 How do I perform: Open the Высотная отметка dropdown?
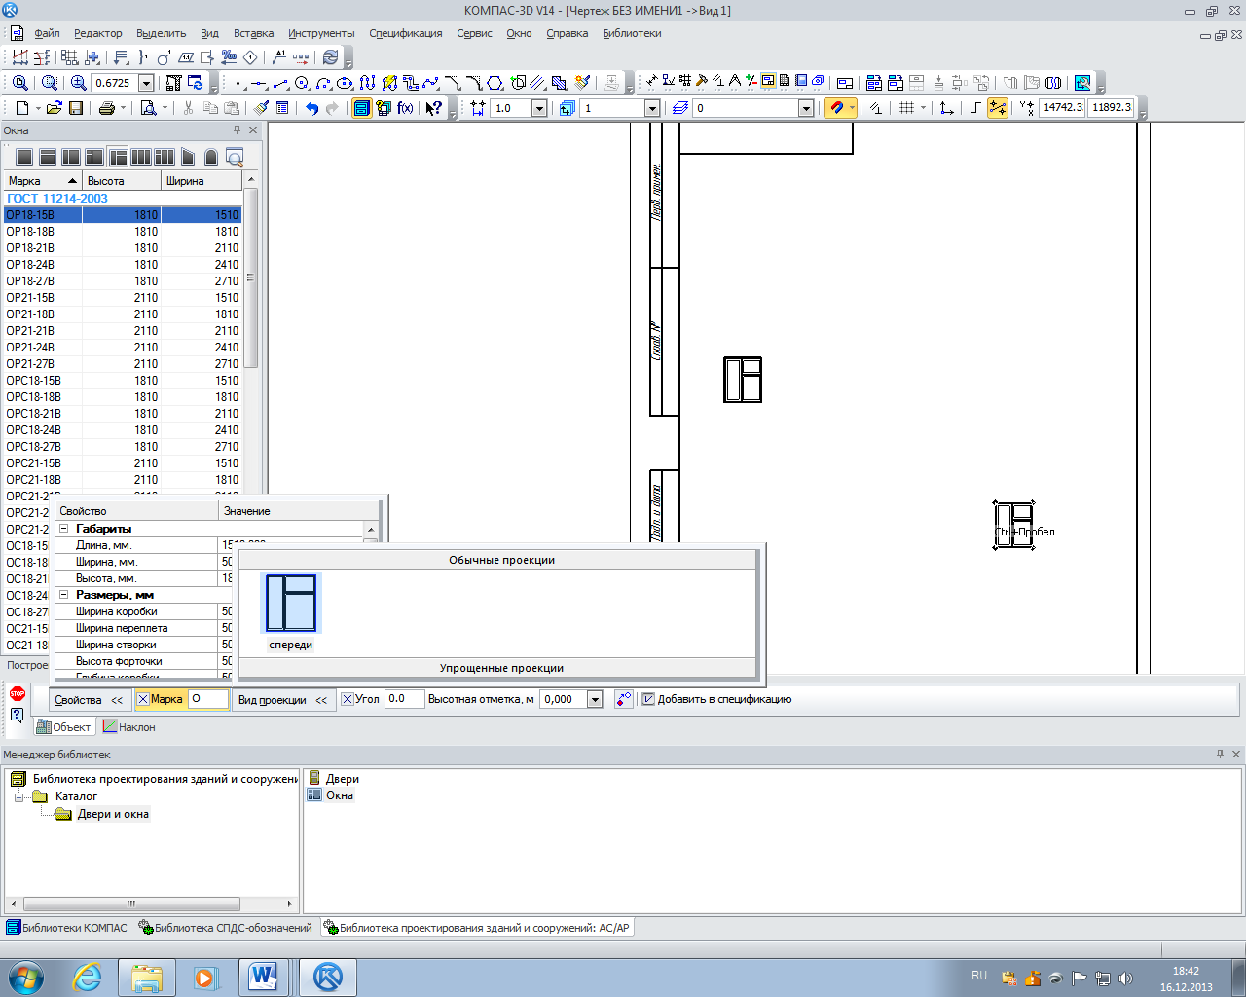pyautogui.click(x=595, y=699)
